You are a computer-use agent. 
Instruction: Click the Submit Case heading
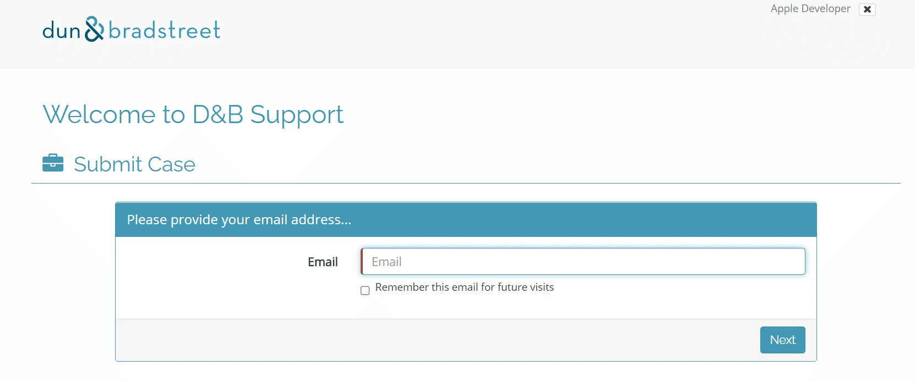(x=134, y=164)
